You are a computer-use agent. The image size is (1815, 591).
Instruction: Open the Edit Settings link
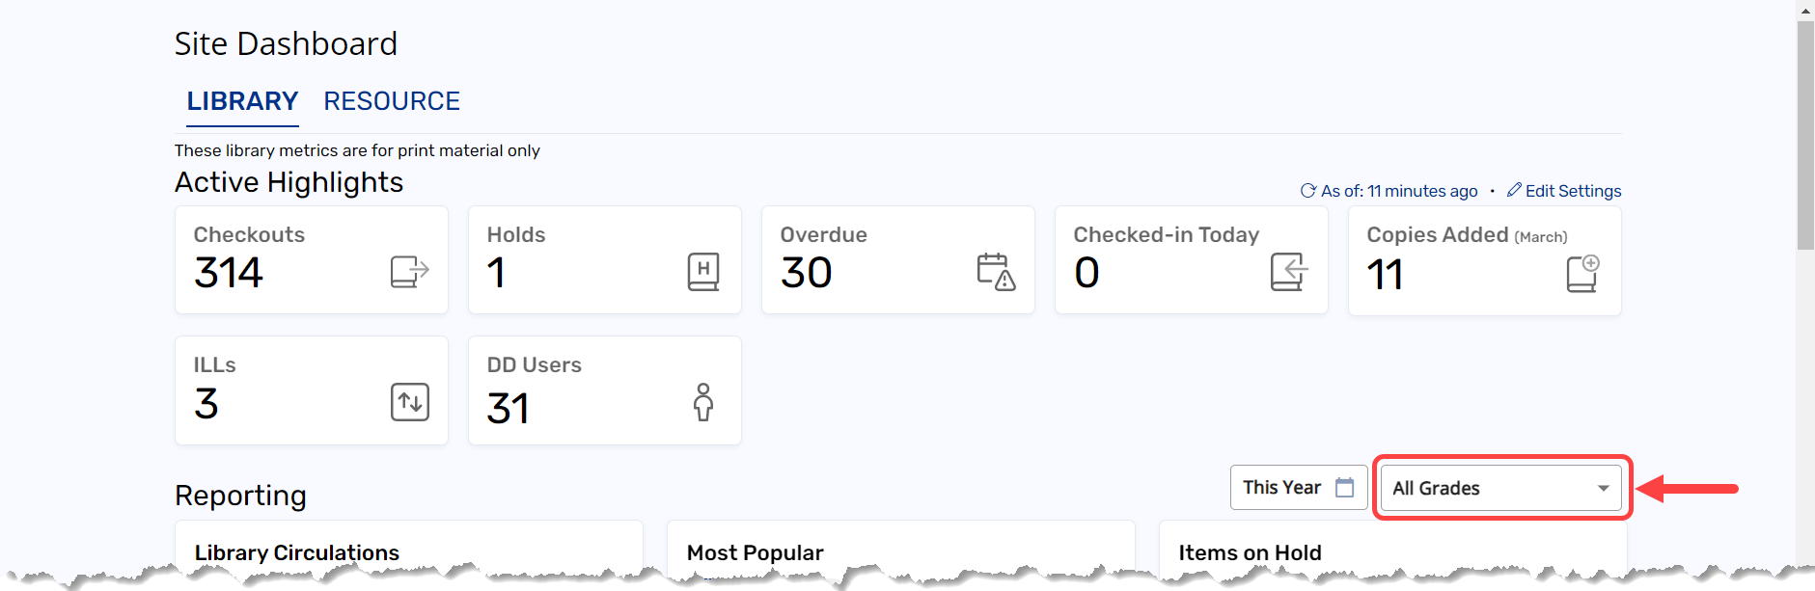click(x=1573, y=191)
